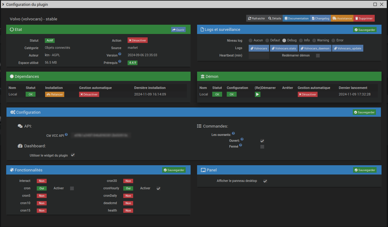Click the Non badge for cron30
The height and width of the screenshot is (227, 388).
pos(128,181)
